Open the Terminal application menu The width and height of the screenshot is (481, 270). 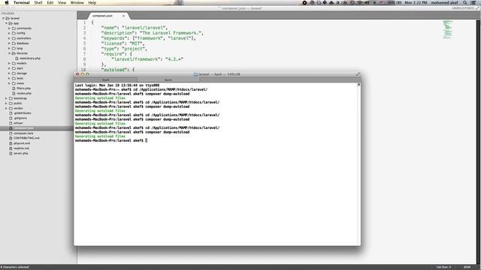[x=22, y=3]
